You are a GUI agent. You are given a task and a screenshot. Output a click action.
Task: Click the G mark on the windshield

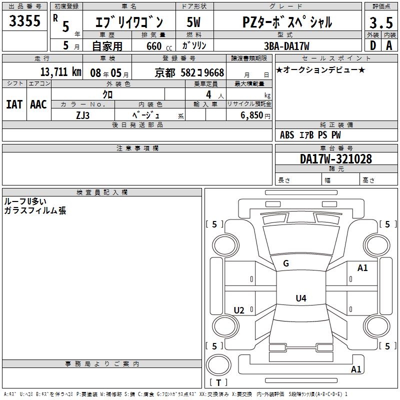pyautogui.click(x=286, y=263)
